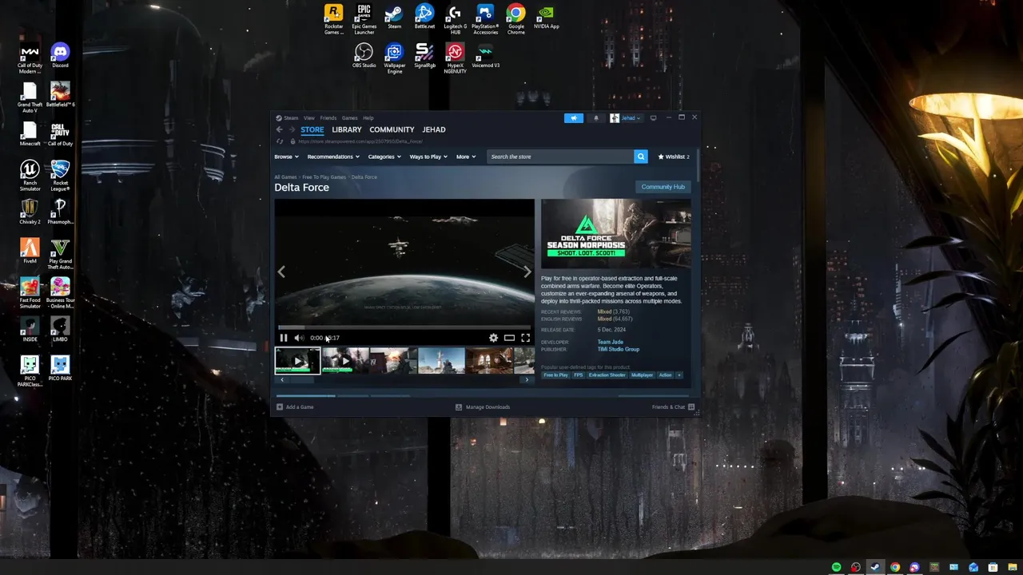Select the second trailer thumbnail
Image resolution: width=1023 pixels, height=575 pixels.
(345, 361)
